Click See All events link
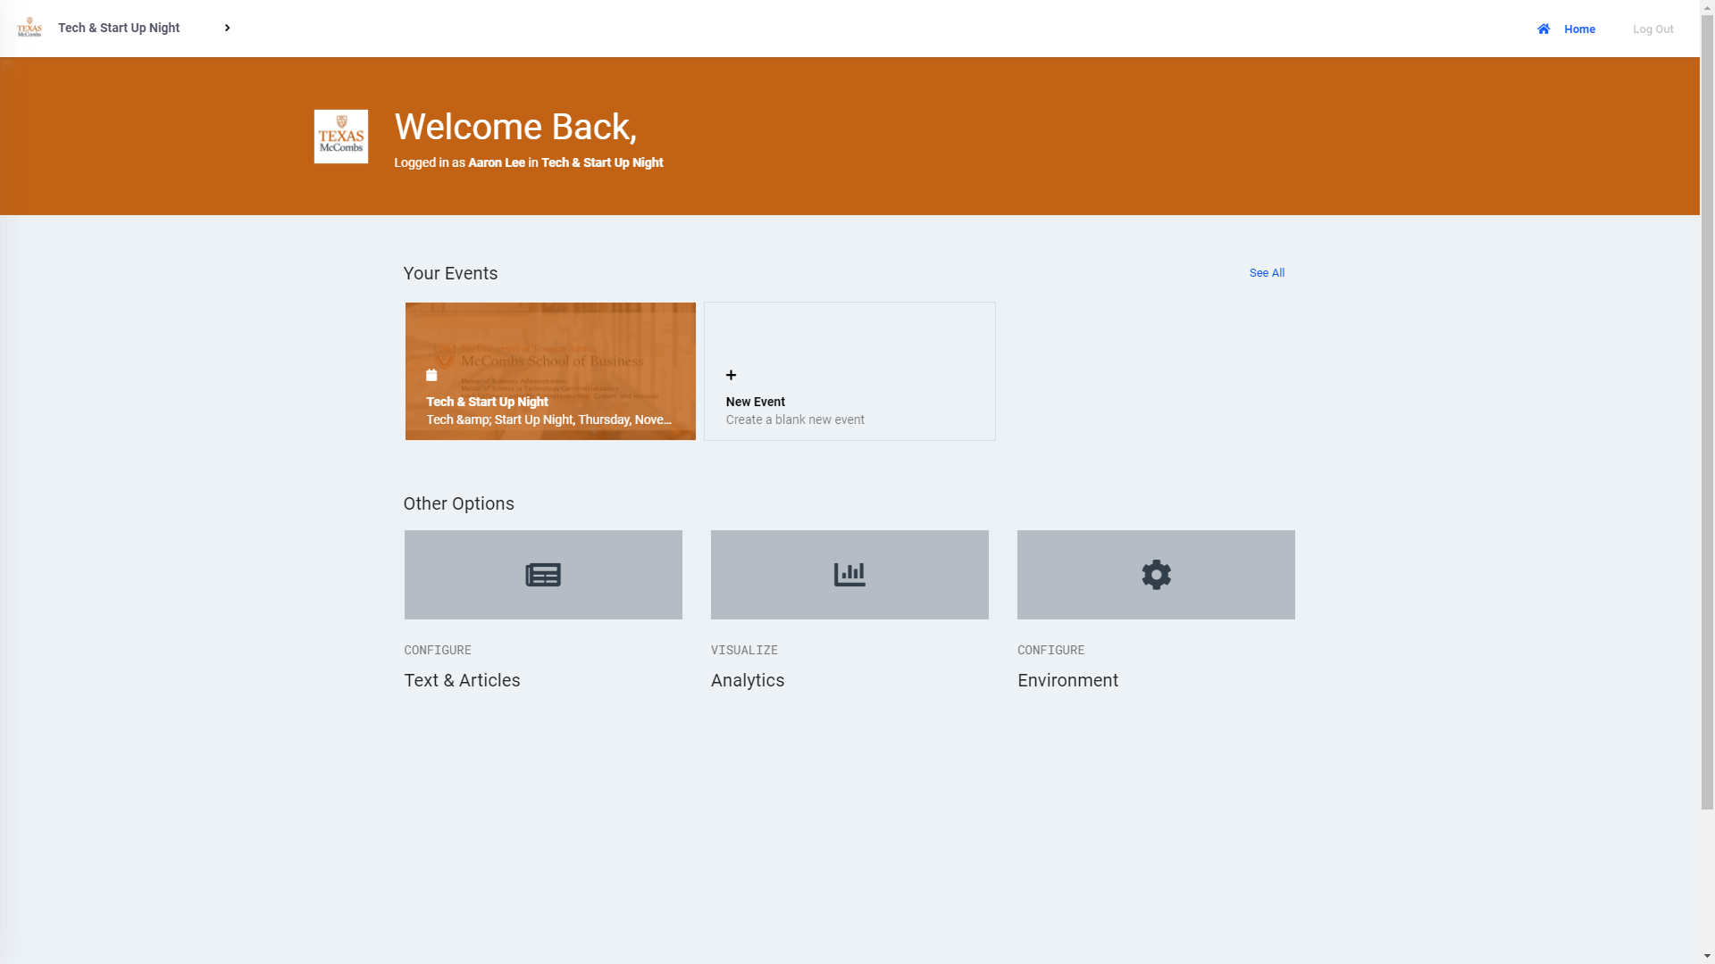Viewport: 1715px width, 964px height. (x=1267, y=272)
